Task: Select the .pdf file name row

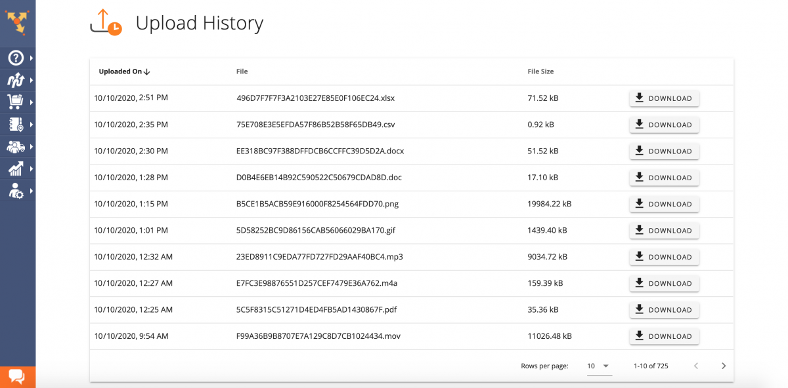Action: [411, 309]
